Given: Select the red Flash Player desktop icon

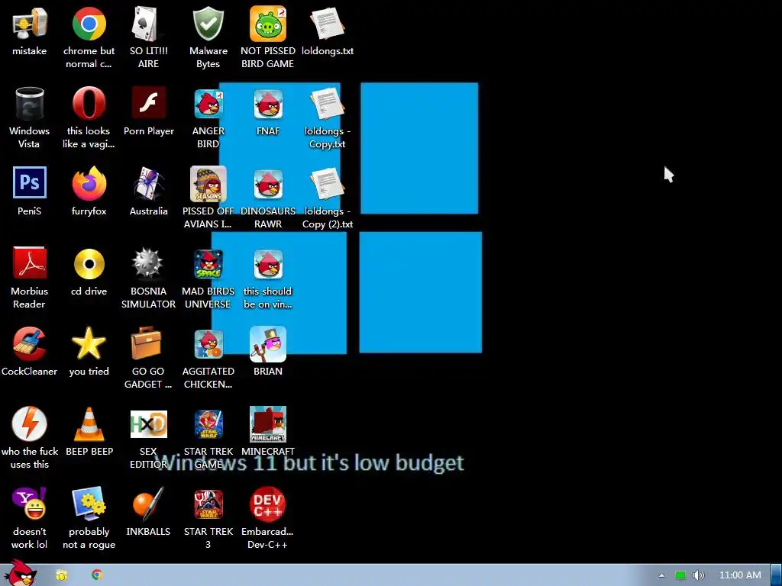Looking at the screenshot, I should [x=149, y=103].
